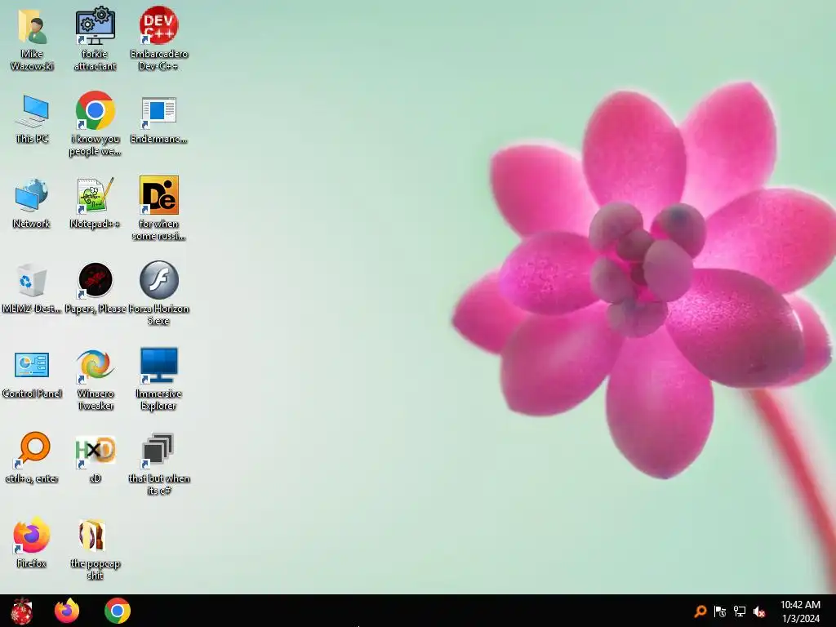This screenshot has height=627, width=836.
Task: Launch the HxD shortcut labeled xD
Action: pyautogui.click(x=95, y=451)
